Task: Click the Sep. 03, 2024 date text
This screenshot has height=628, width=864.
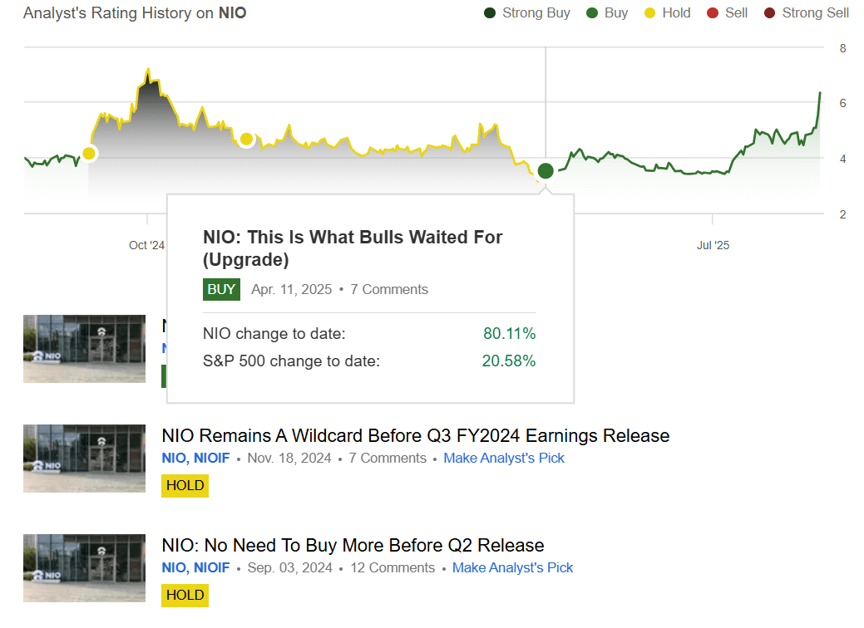Action: tap(290, 567)
